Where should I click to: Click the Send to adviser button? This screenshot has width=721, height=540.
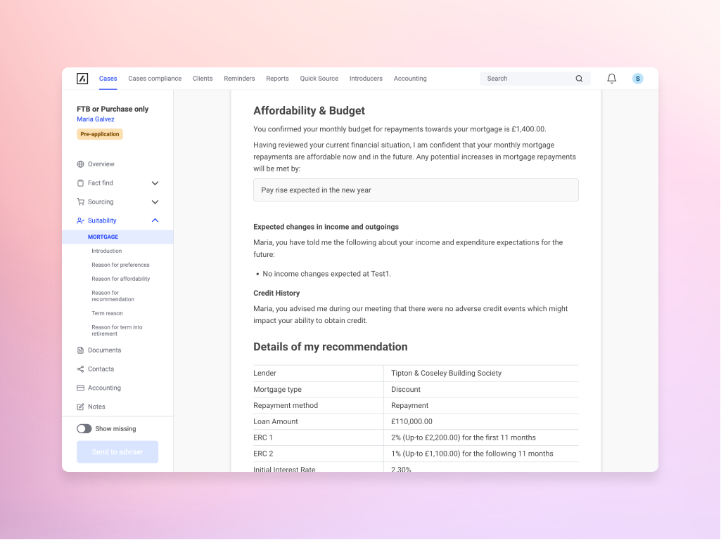tap(117, 452)
